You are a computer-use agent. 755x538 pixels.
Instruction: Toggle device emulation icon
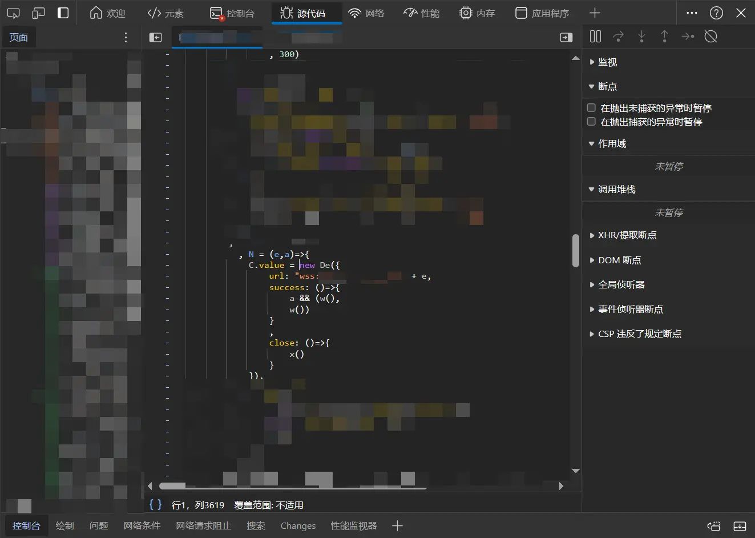click(x=38, y=13)
